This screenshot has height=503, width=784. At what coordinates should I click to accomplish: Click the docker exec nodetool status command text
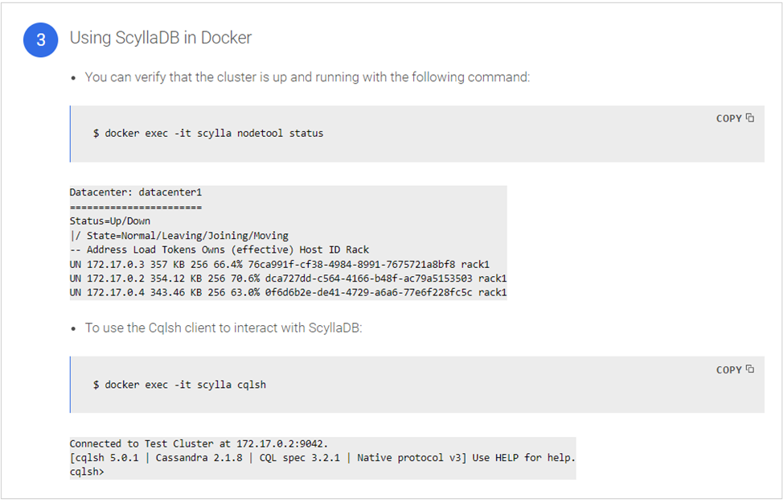(208, 133)
